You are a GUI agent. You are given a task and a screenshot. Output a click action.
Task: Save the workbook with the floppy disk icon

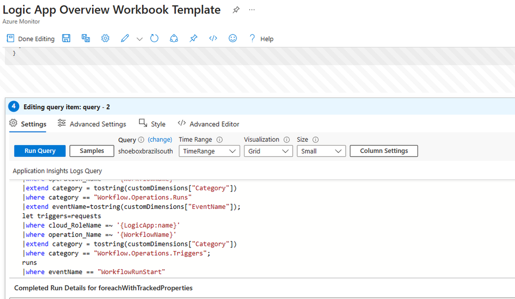(x=67, y=38)
